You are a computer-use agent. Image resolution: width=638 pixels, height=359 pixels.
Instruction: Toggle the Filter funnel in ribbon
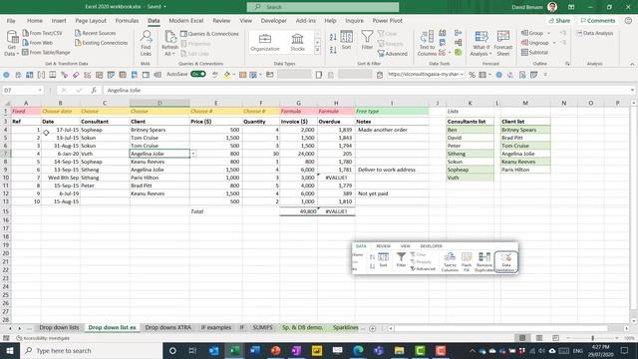[367, 40]
